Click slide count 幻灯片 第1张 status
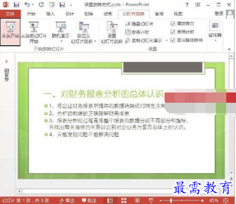 [26, 200]
